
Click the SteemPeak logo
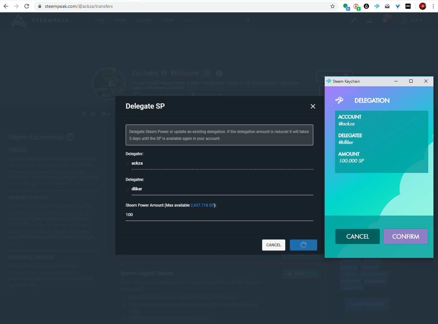[40, 21]
